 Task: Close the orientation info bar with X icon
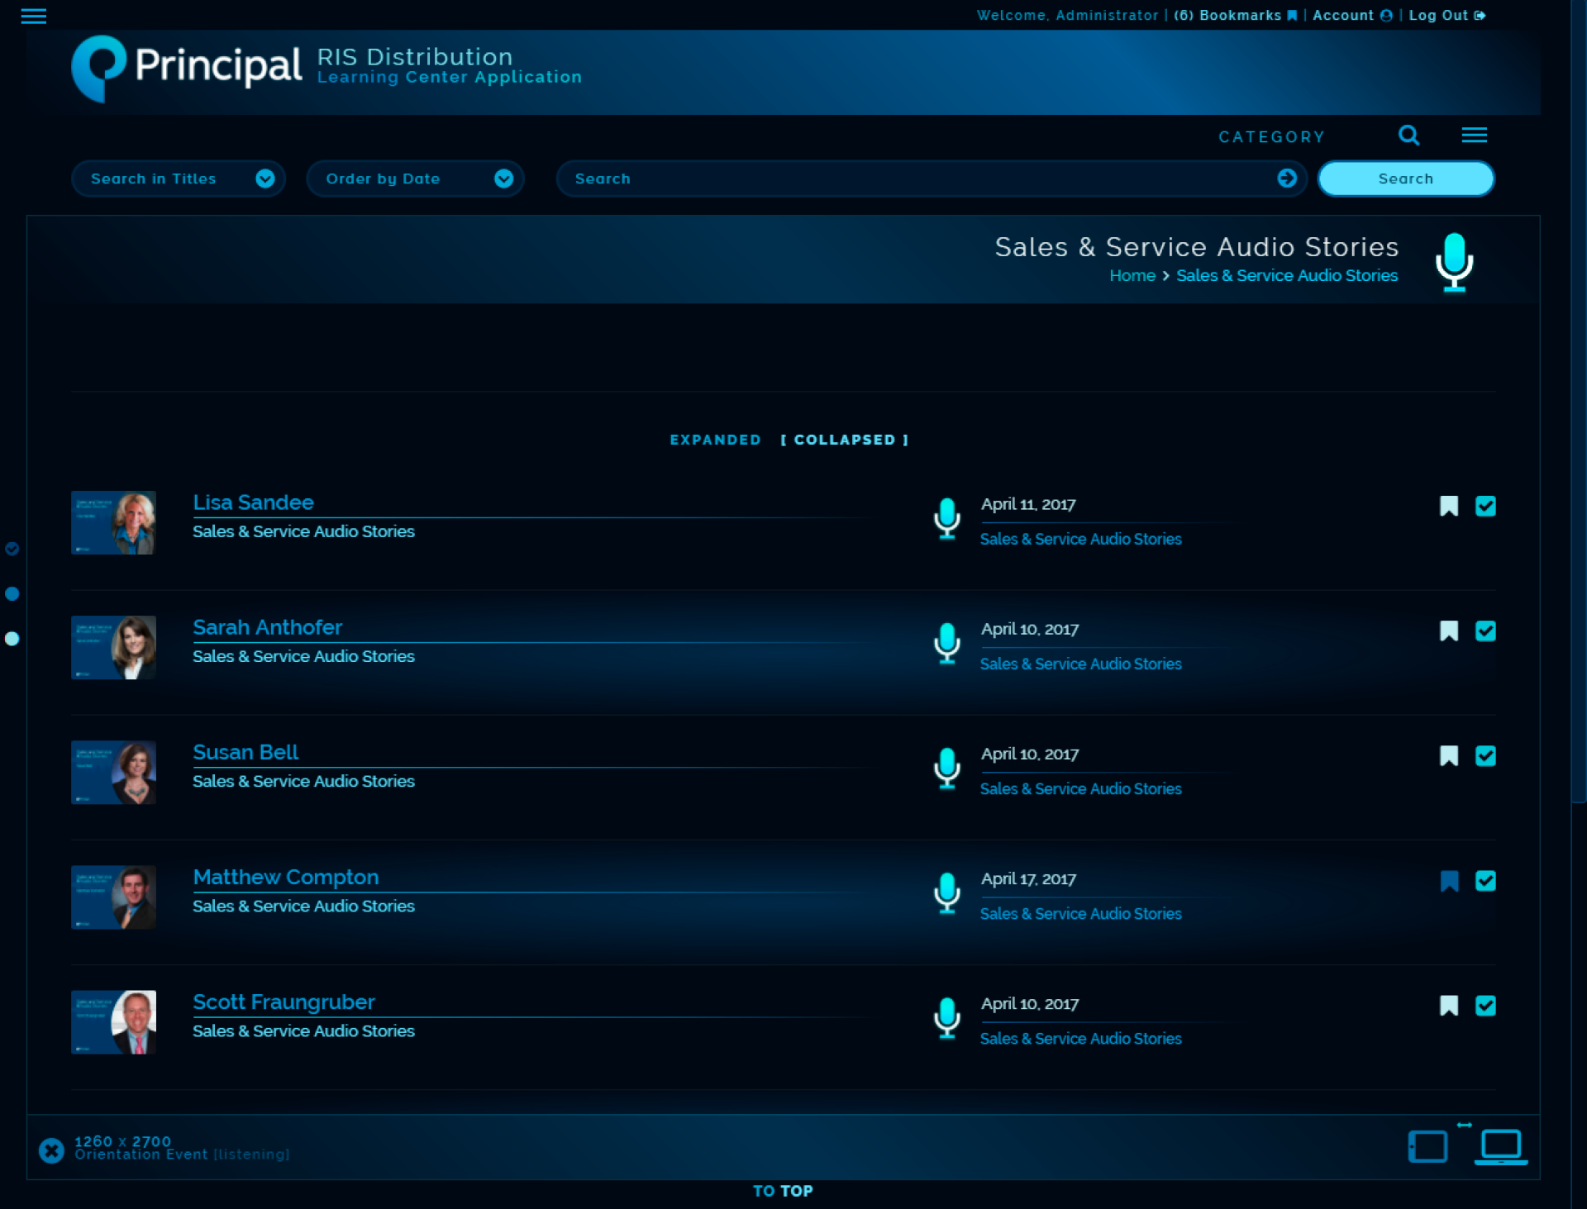(51, 1150)
